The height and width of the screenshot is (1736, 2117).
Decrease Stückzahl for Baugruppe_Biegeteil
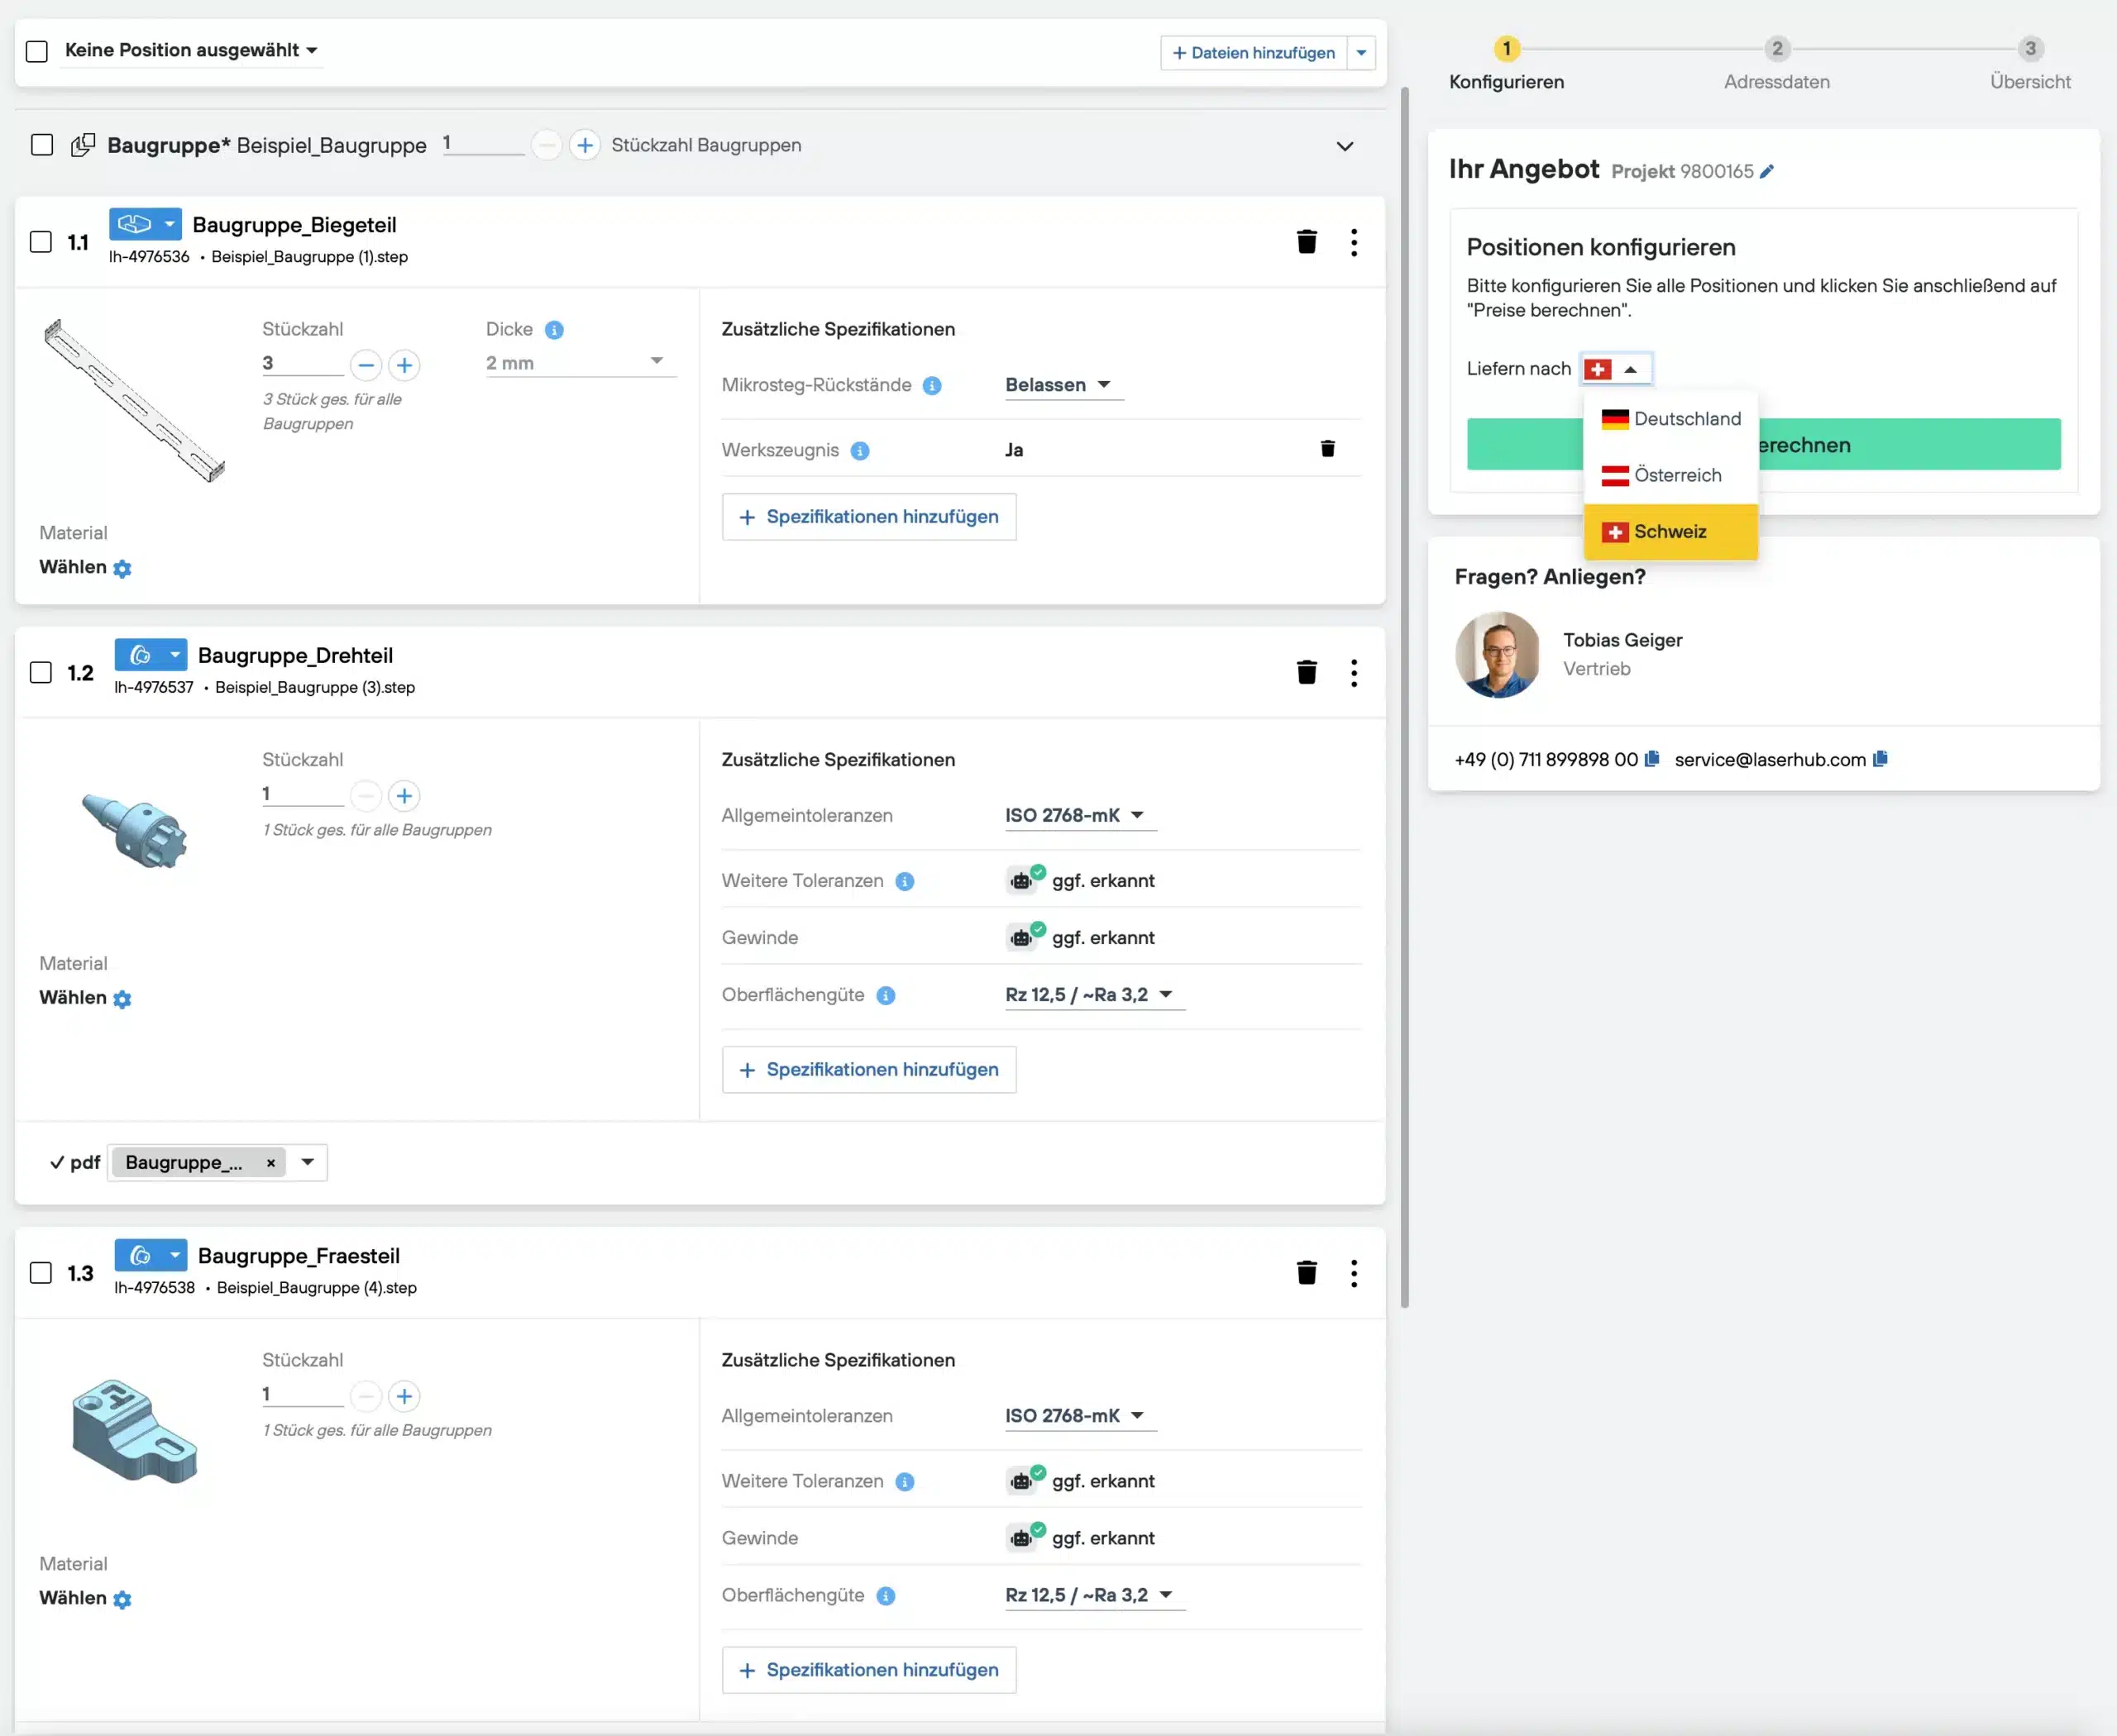pos(366,365)
